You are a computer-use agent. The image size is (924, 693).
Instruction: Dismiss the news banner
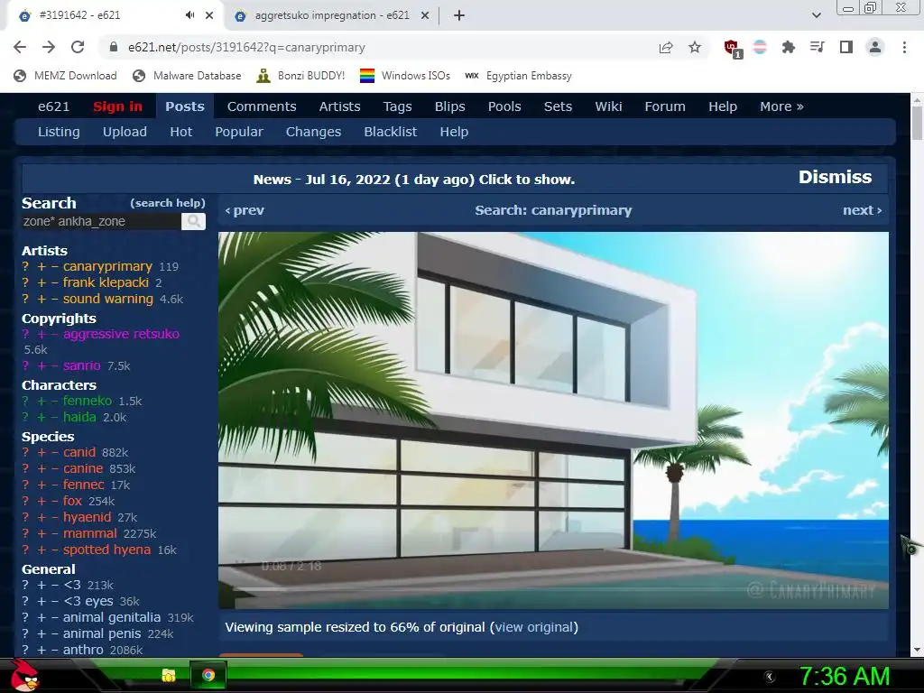[835, 178]
